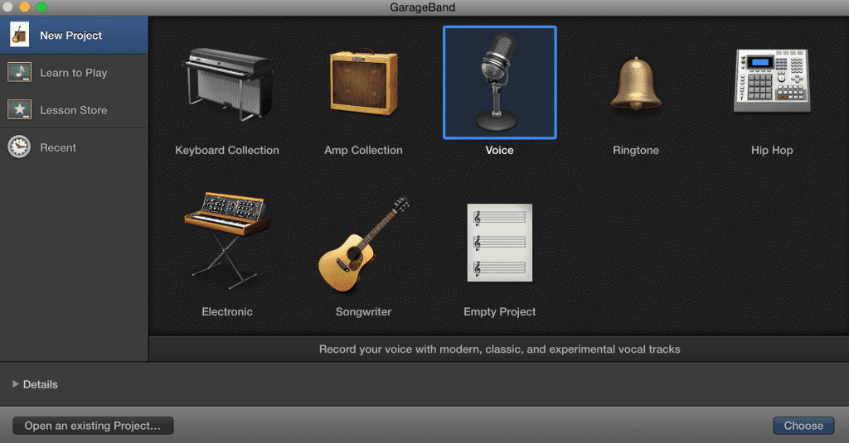Click the Learn to Play music note icon
Screen dimensions: 849x443
(x=20, y=73)
